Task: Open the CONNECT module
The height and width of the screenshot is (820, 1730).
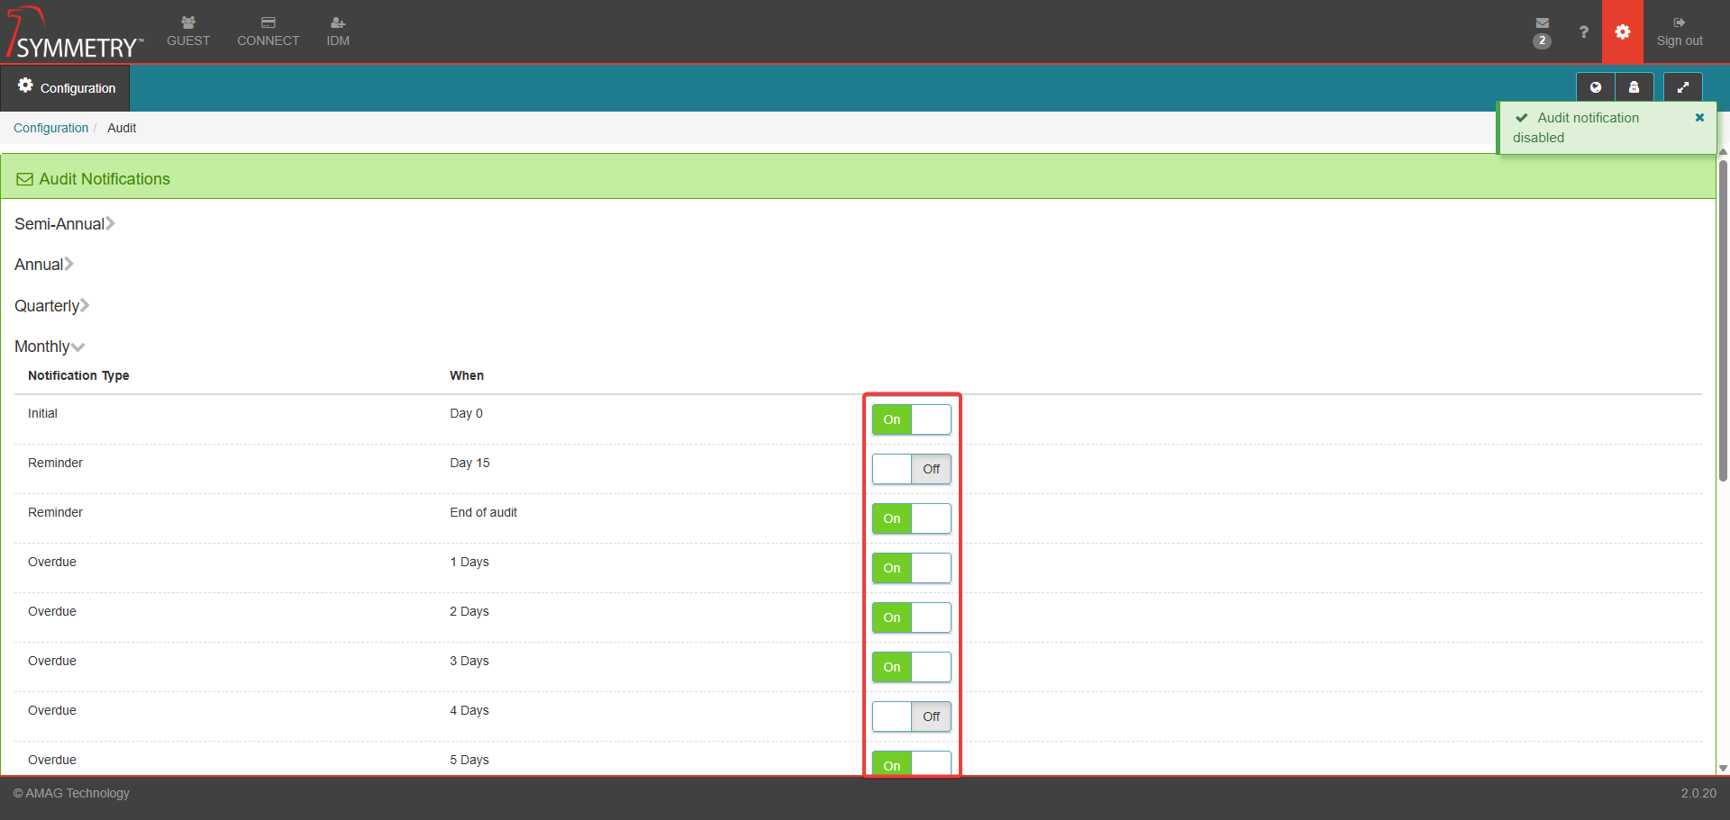Action: tap(268, 32)
